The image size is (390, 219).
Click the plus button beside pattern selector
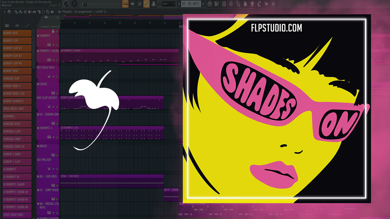click(203, 4)
